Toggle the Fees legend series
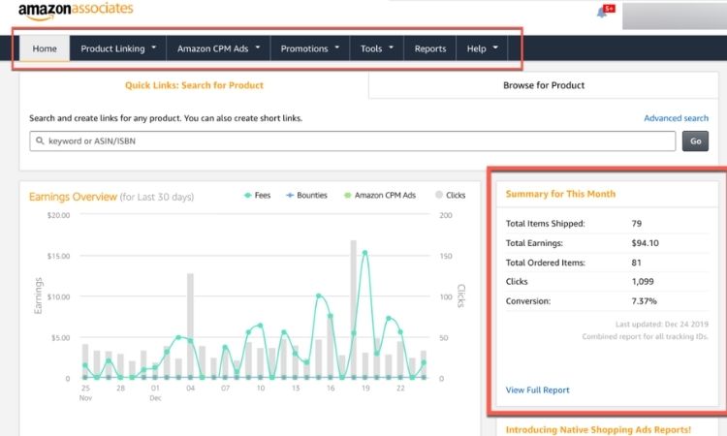Screen dimensions: 727x436 pos(257,195)
